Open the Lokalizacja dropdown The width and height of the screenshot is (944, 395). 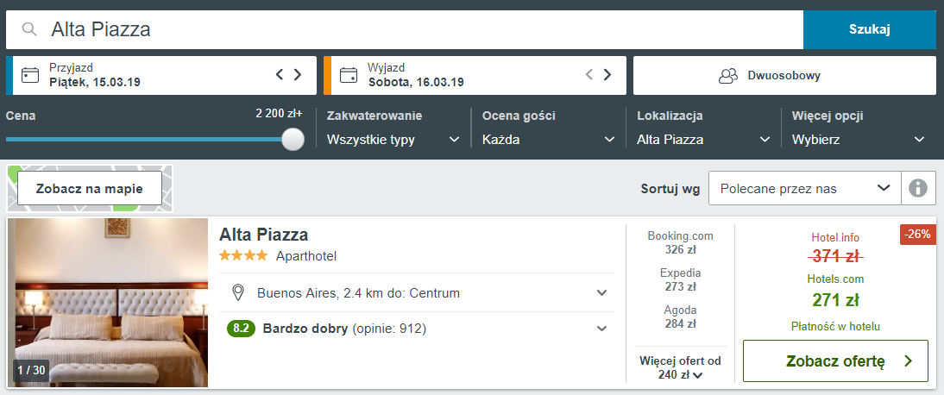click(703, 139)
